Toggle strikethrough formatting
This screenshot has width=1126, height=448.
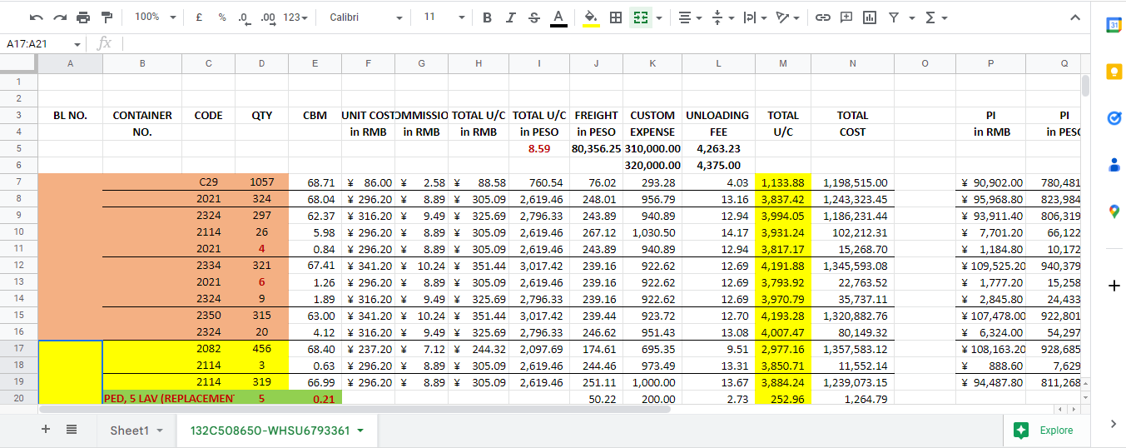(533, 17)
